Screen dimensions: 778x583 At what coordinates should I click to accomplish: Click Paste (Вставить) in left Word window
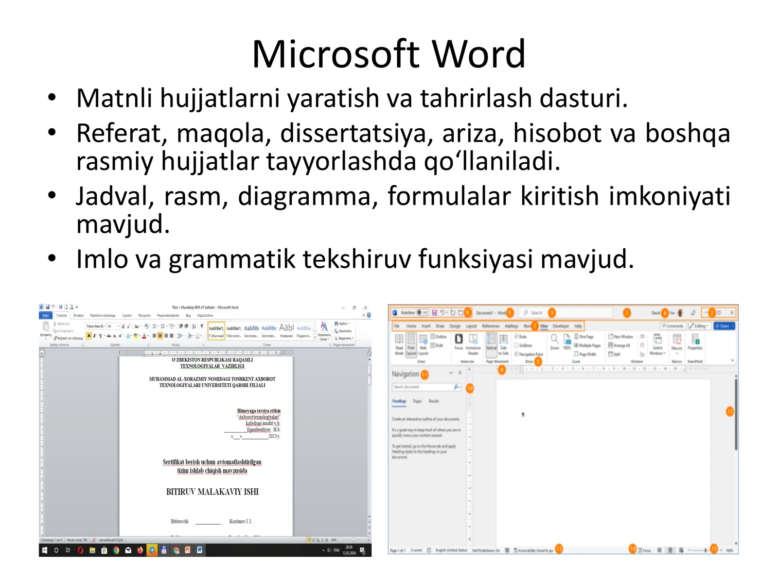(46, 329)
